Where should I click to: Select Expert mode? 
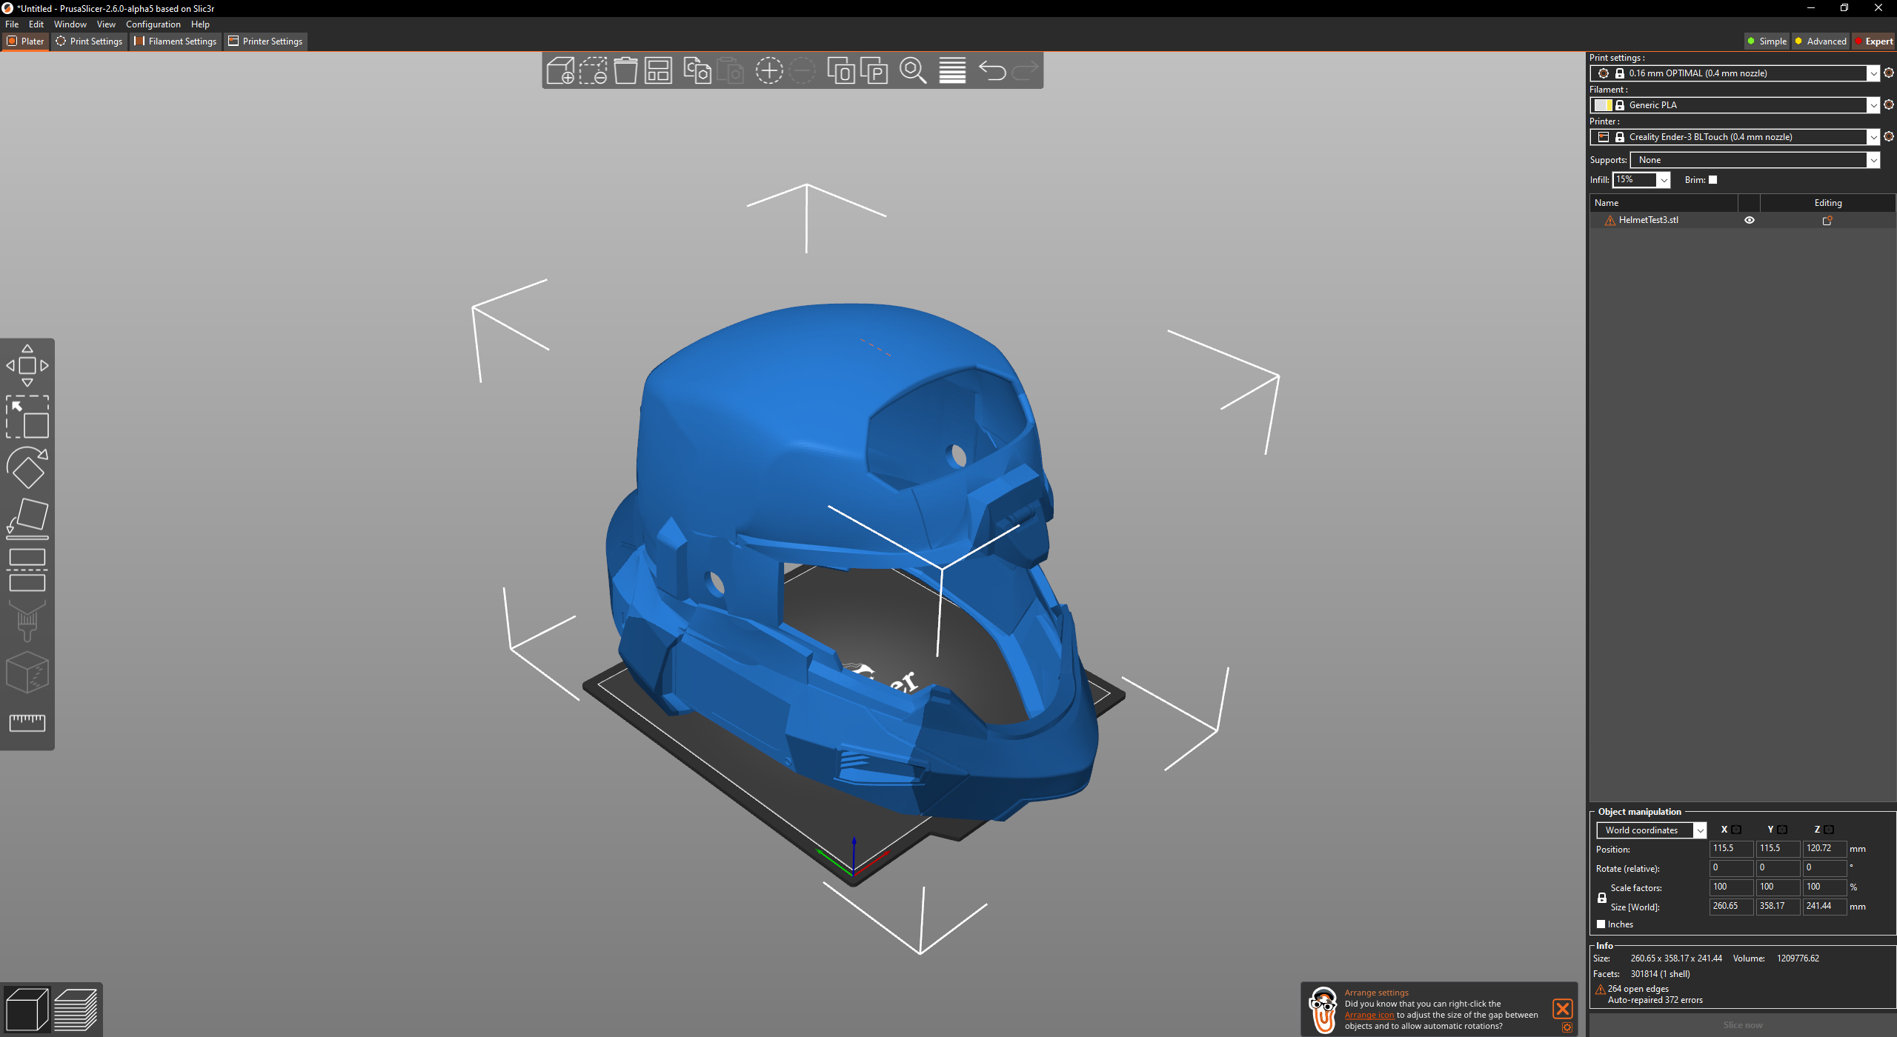pos(1873,41)
